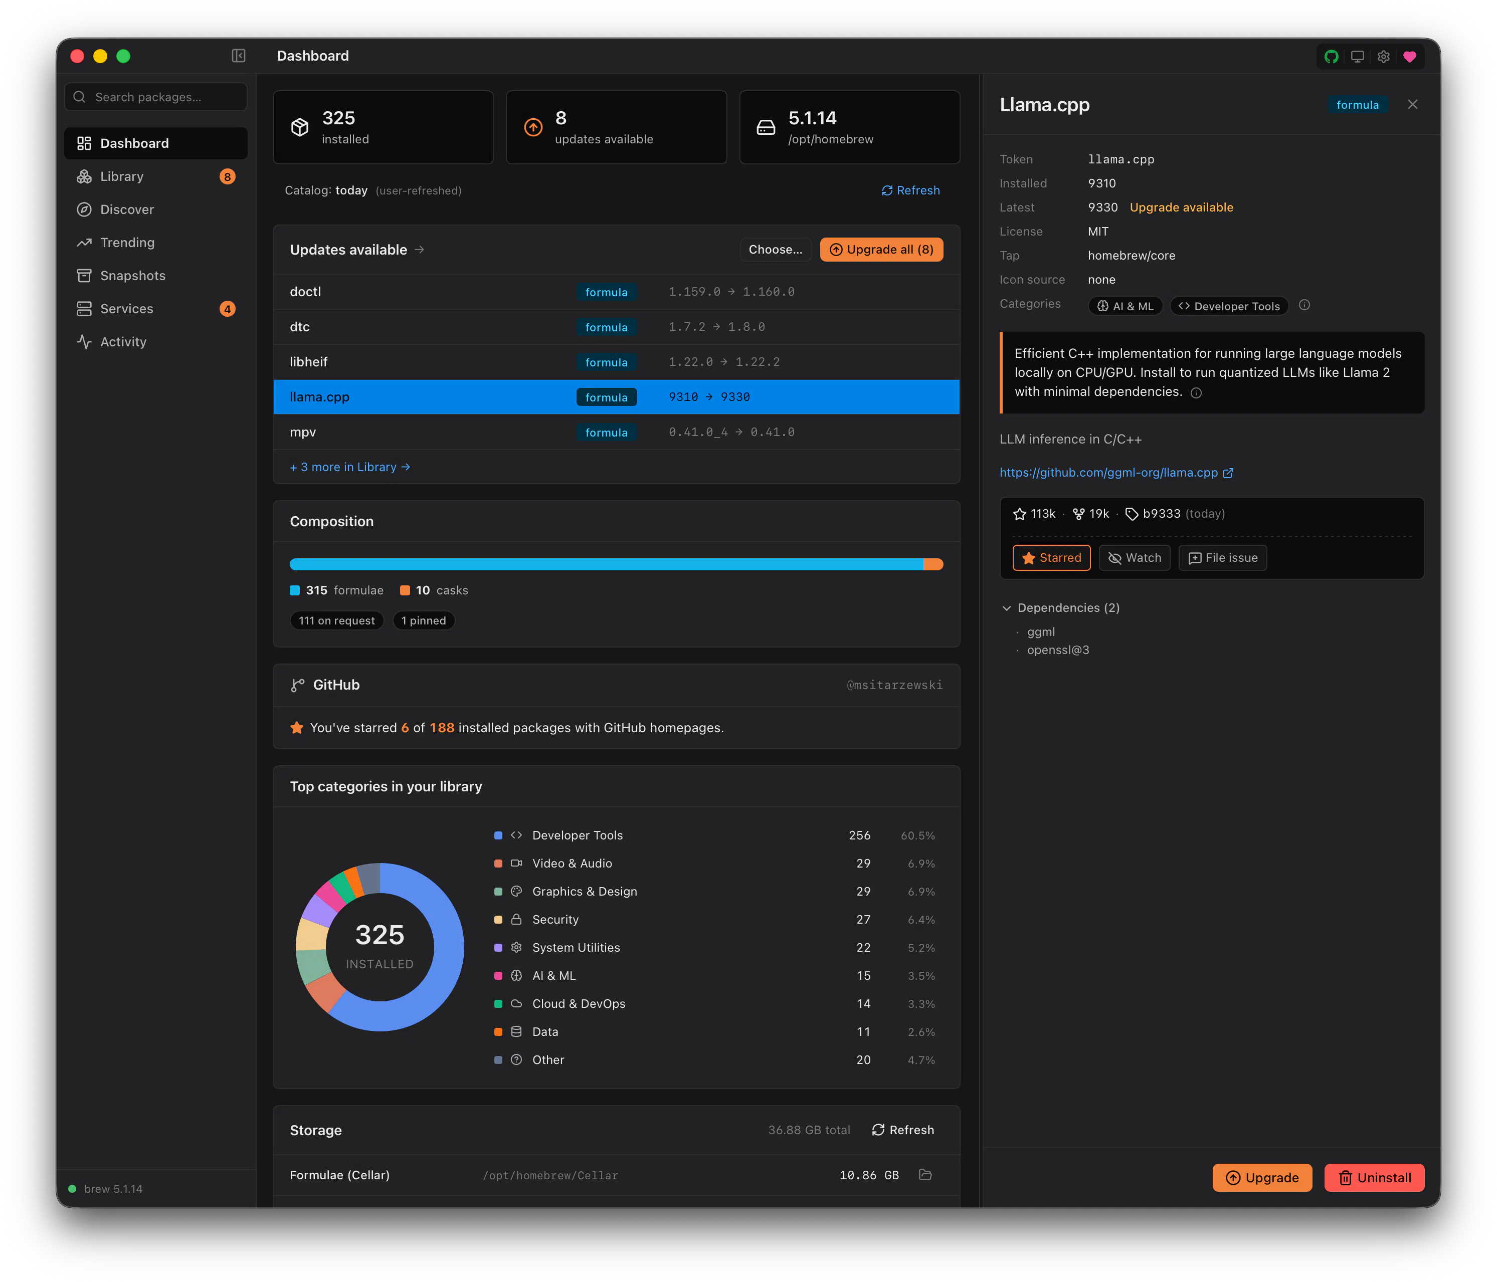Select the dtc update row
Screen dimensions: 1497x1282
tap(616, 326)
